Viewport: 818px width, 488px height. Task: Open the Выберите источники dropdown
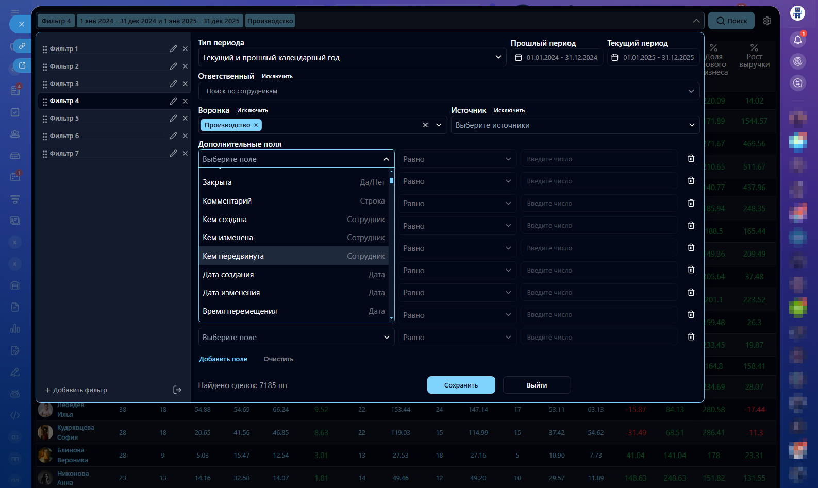pos(575,125)
